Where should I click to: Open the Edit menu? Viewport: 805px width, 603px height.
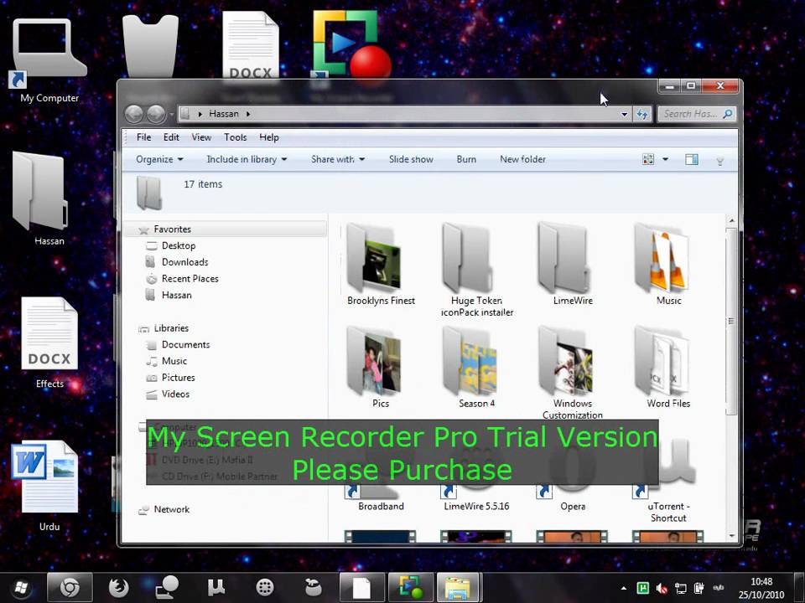[171, 137]
